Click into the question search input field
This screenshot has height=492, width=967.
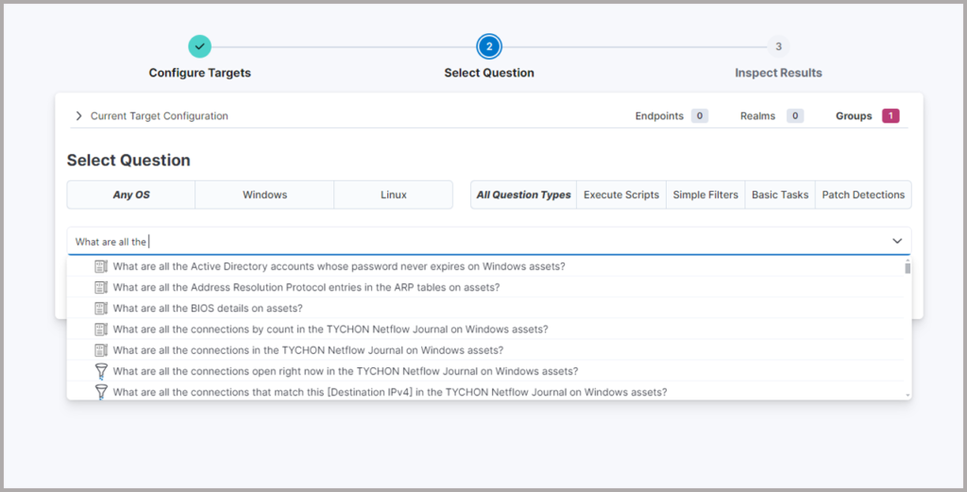coord(472,242)
